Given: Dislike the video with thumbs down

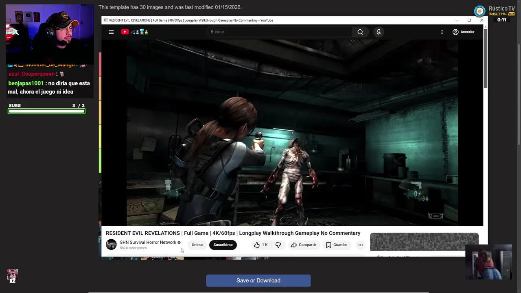Looking at the screenshot, I should [x=278, y=245].
